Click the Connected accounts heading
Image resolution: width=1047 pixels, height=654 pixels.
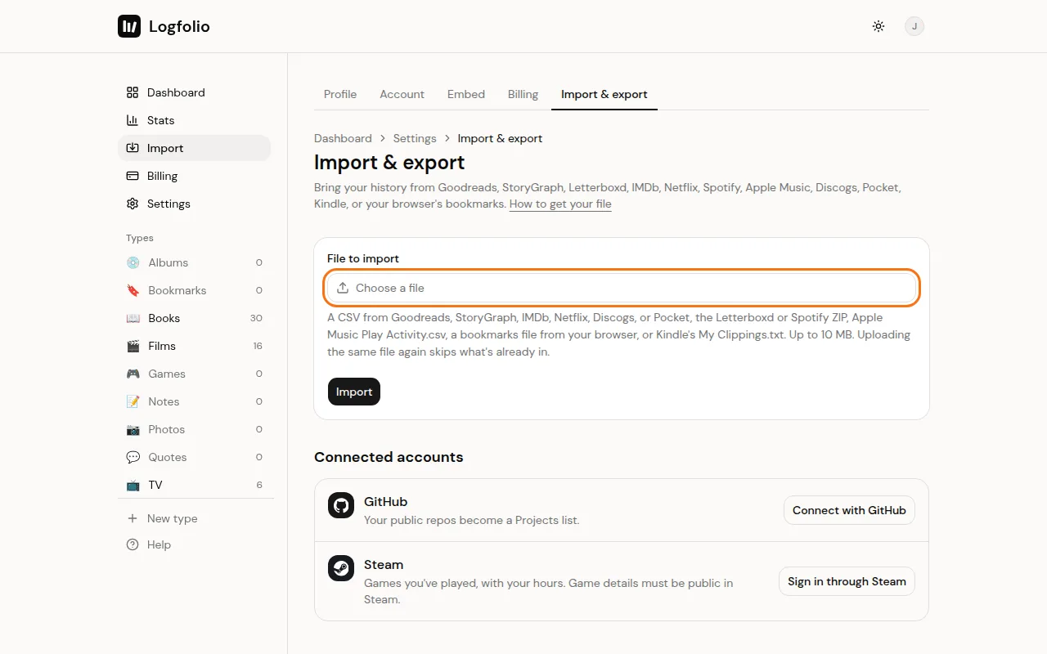pos(389,457)
